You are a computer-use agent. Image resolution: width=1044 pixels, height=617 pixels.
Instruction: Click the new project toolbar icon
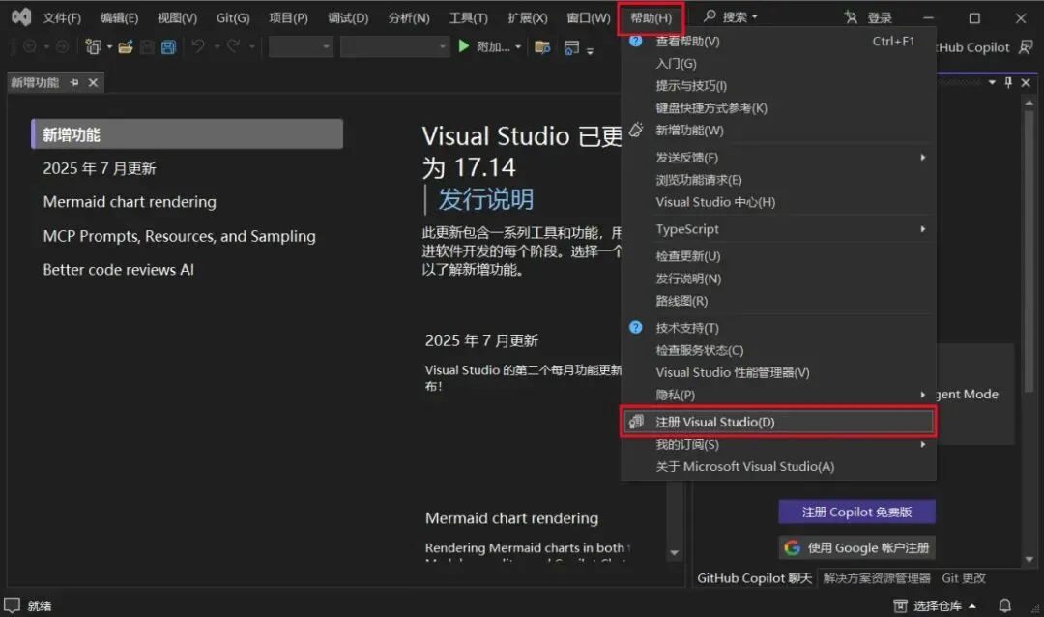coord(93,46)
